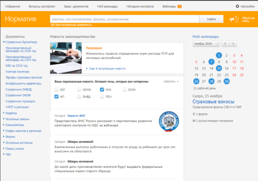Open Коэффициенты-дефляторы link
This screenshot has width=258, height=181.
(x=24, y=84)
